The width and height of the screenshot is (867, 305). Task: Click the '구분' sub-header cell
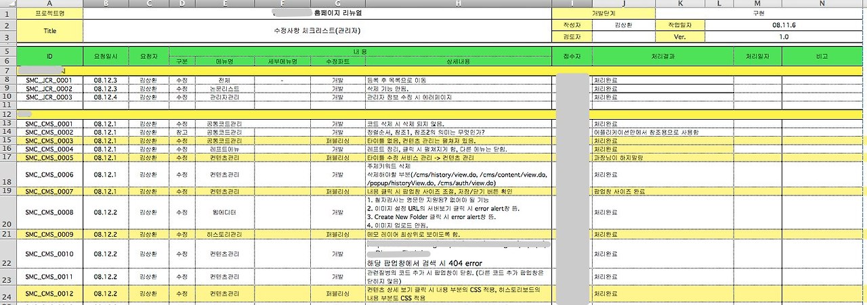coord(182,62)
